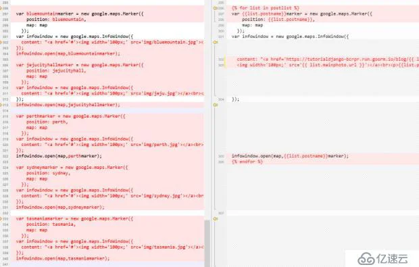Click merge arrow beside the tutorialdjango content block

pos(215,42)
